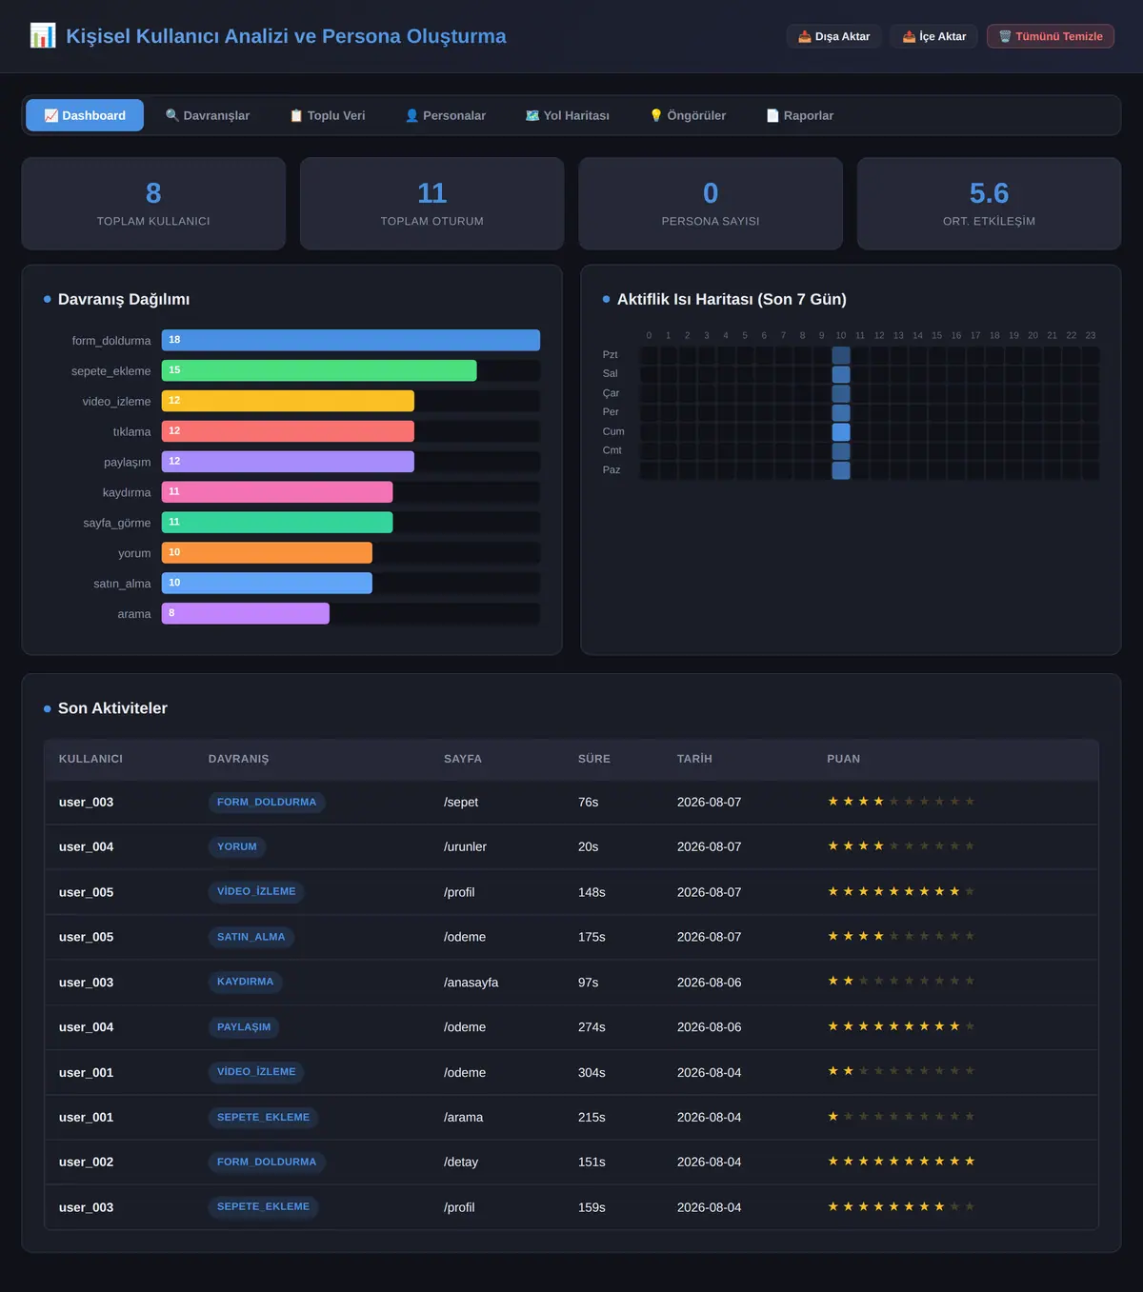Click the Dışa Aktar export button
This screenshot has height=1292, width=1143.
coord(834,36)
